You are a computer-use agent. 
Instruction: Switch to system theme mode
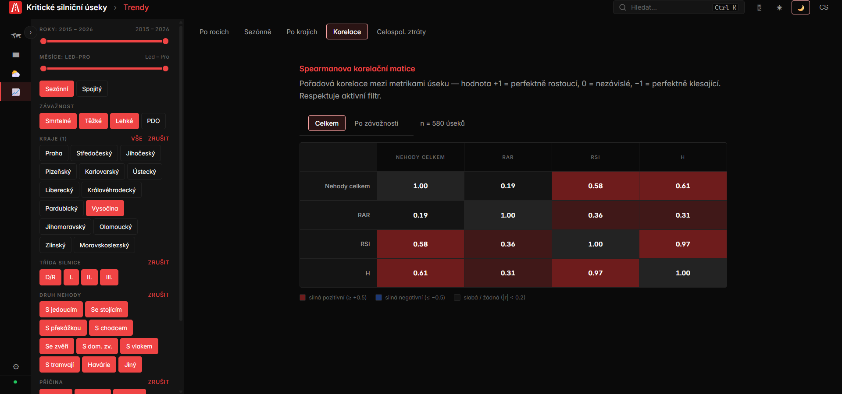tap(759, 7)
